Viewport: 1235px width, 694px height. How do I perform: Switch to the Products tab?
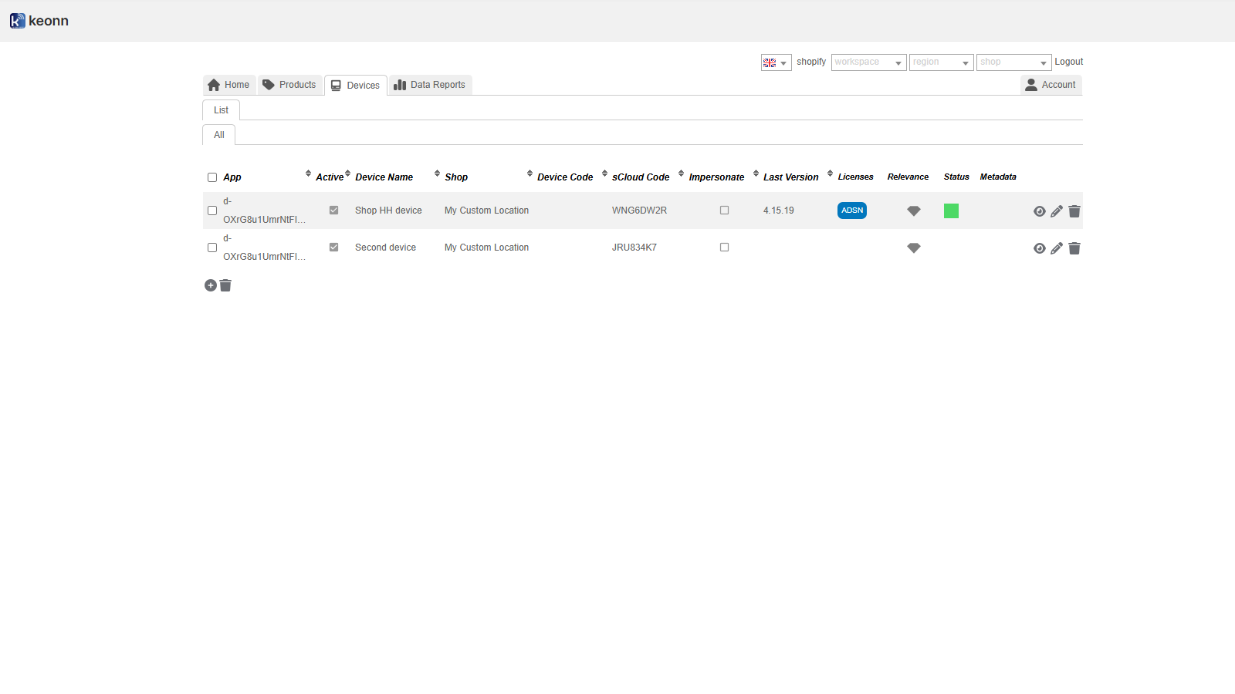(x=289, y=85)
